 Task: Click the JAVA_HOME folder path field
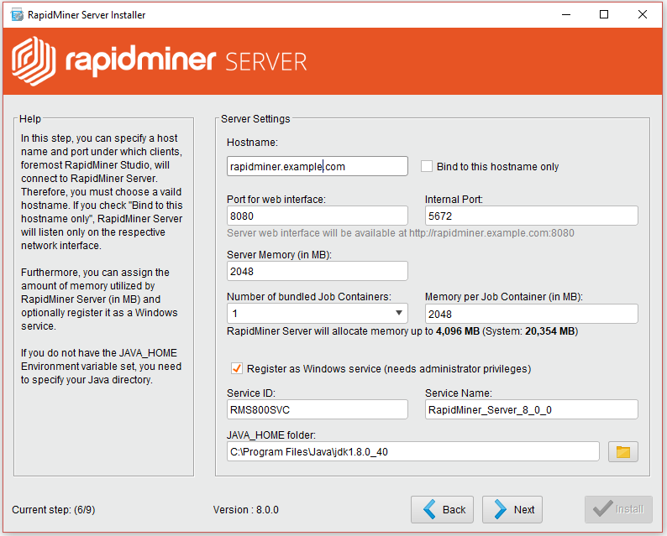click(413, 451)
